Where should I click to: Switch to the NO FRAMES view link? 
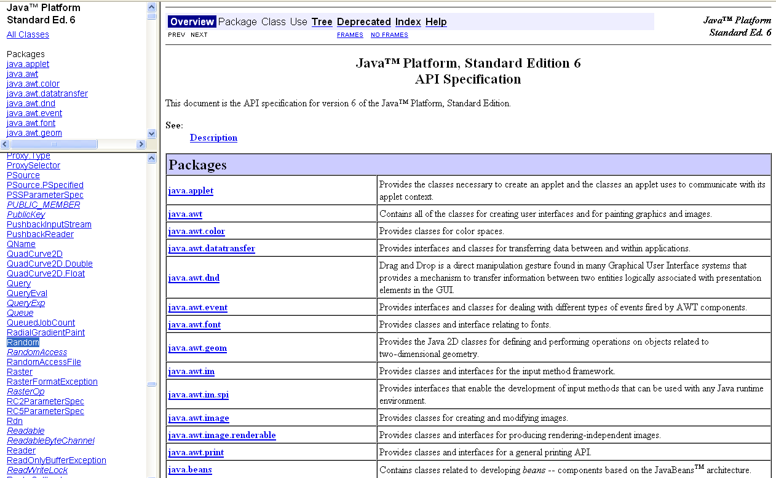(389, 35)
